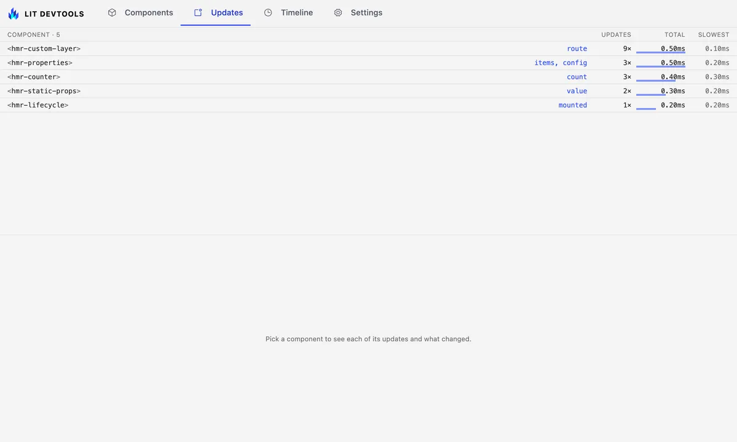This screenshot has width=737, height=442.
Task: Switch to the Updates tab label
Action: [227, 12]
